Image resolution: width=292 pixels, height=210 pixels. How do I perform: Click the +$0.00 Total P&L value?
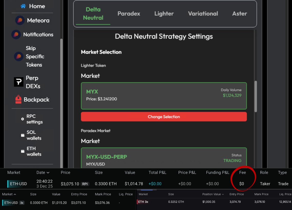155,184
